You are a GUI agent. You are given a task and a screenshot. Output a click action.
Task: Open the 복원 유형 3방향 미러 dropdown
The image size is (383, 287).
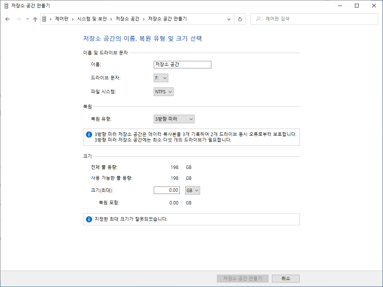click(174, 119)
